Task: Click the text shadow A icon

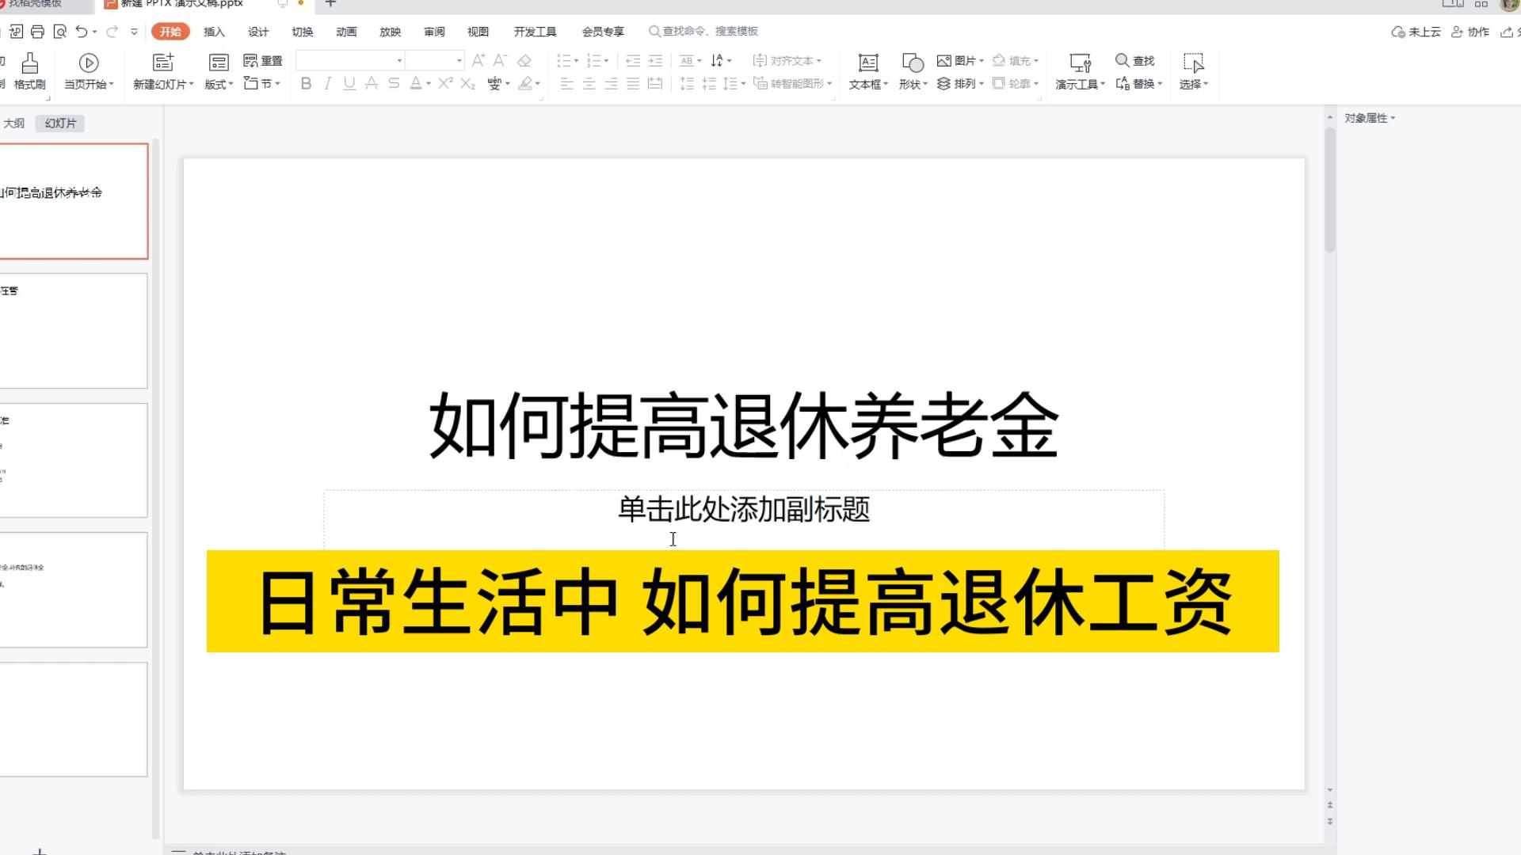Action: click(x=372, y=84)
